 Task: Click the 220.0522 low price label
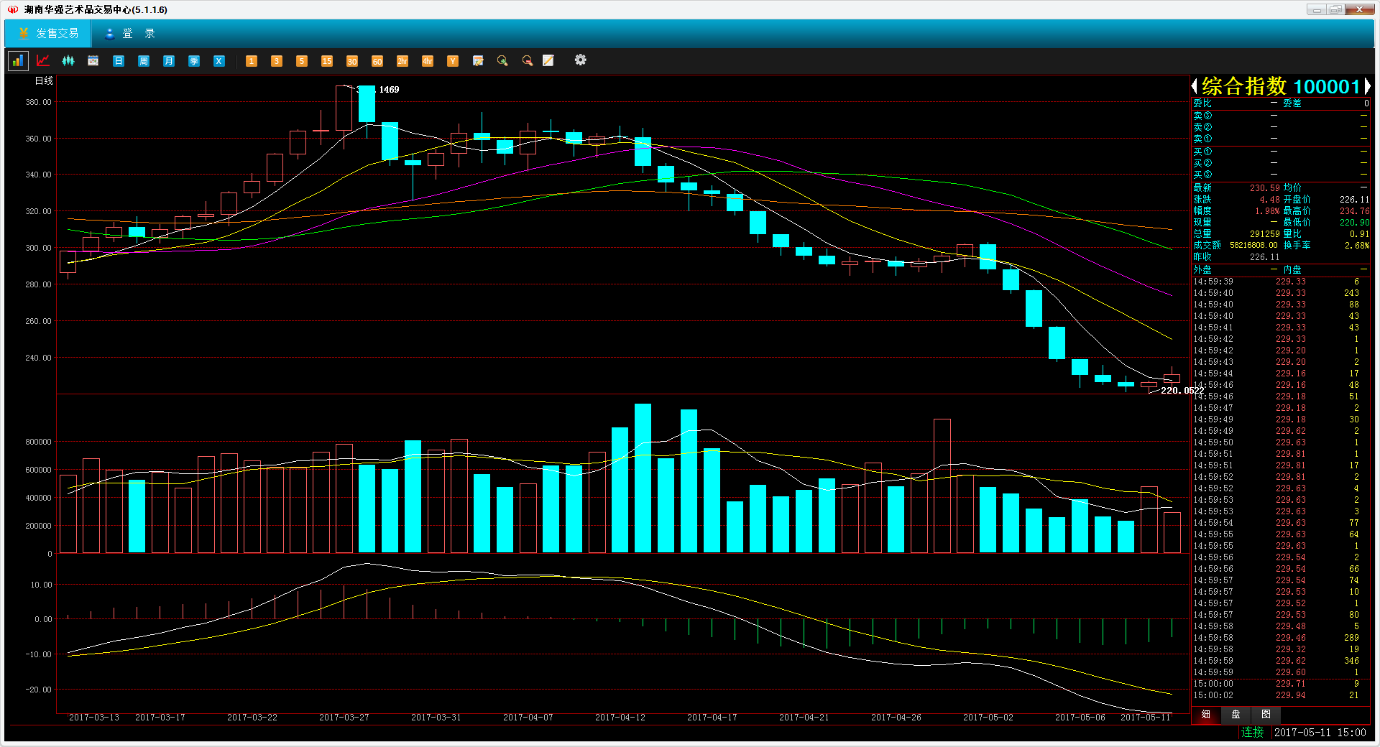point(1182,391)
